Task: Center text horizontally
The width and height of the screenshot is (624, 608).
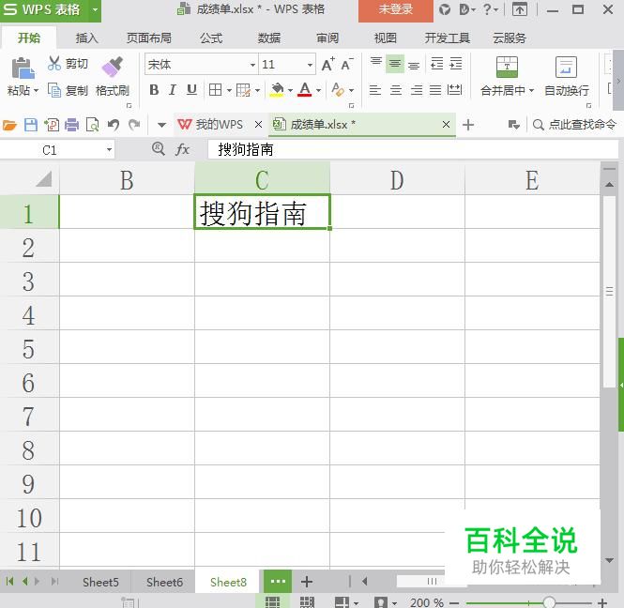Action: pyautogui.click(x=396, y=90)
